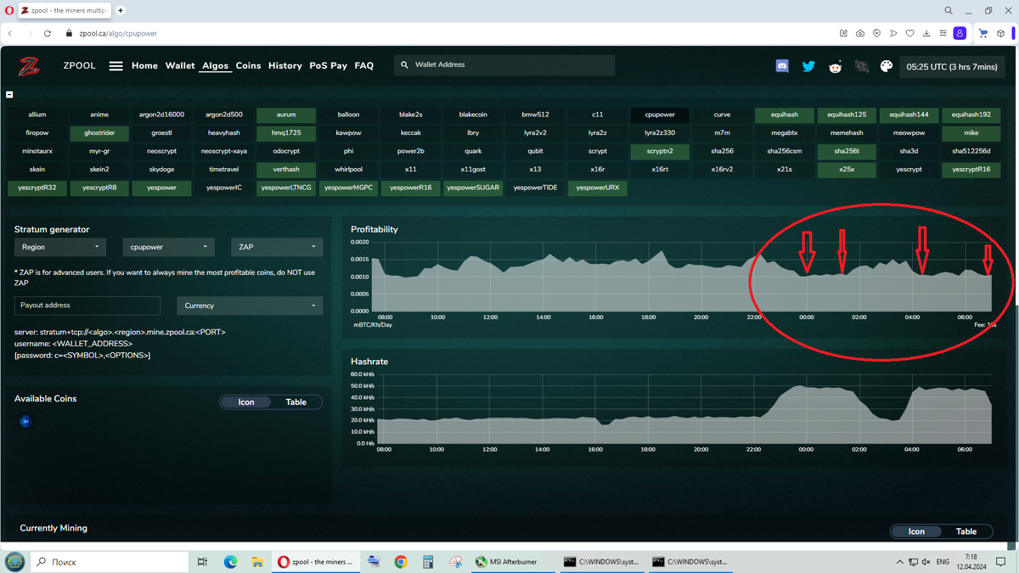Viewport: 1019px width, 573px height.
Task: Click the coin icon under Available Coins
Action: point(25,421)
